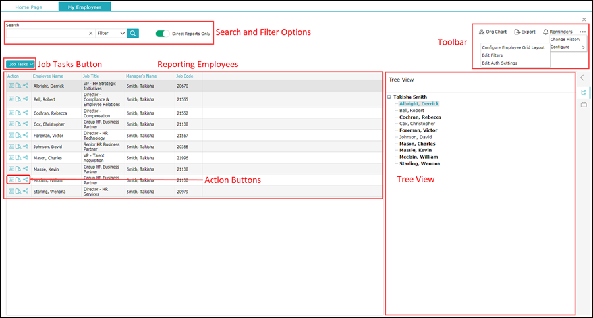593x318 pixels.
Task: Click the magnifier search button
Action: coord(133,33)
